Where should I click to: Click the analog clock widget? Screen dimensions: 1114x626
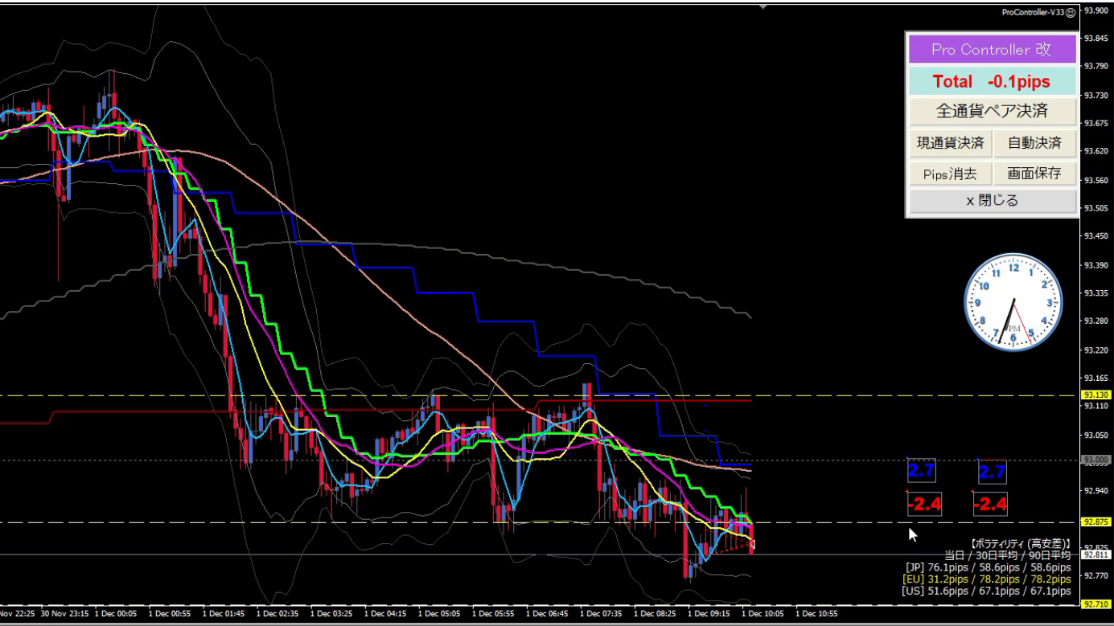1013,303
